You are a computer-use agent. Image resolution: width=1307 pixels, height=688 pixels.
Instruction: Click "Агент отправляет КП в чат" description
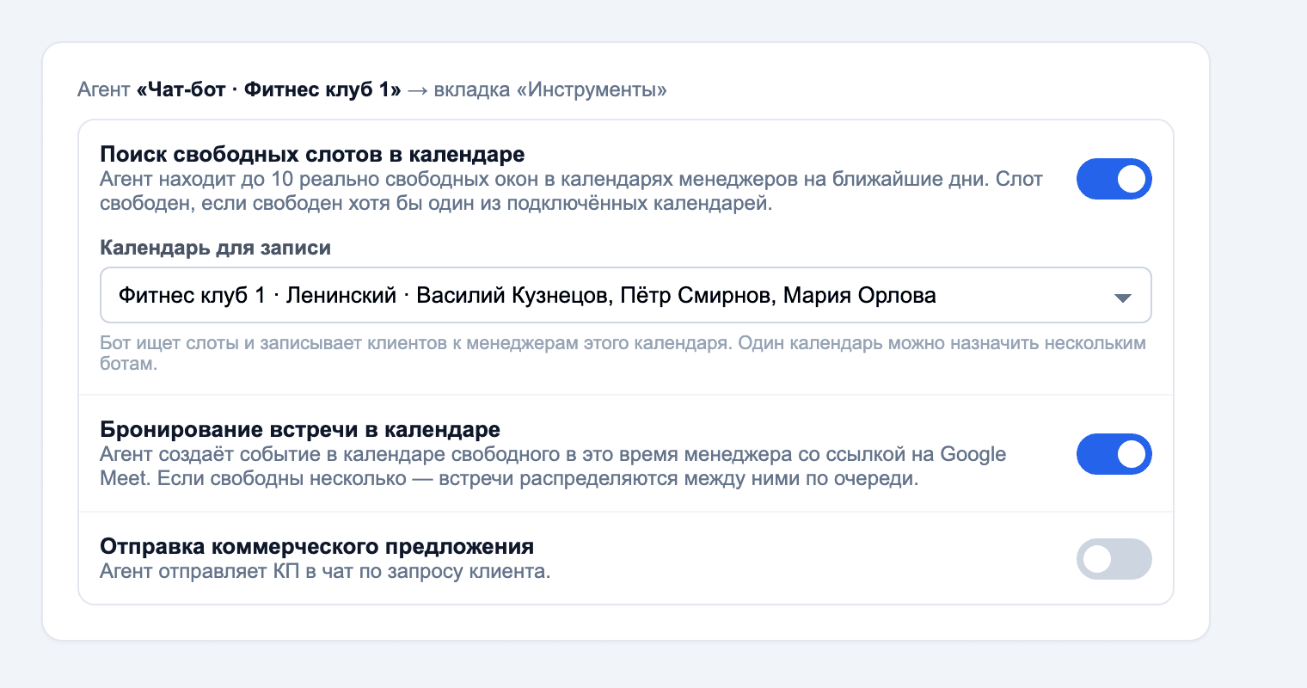coord(325,571)
